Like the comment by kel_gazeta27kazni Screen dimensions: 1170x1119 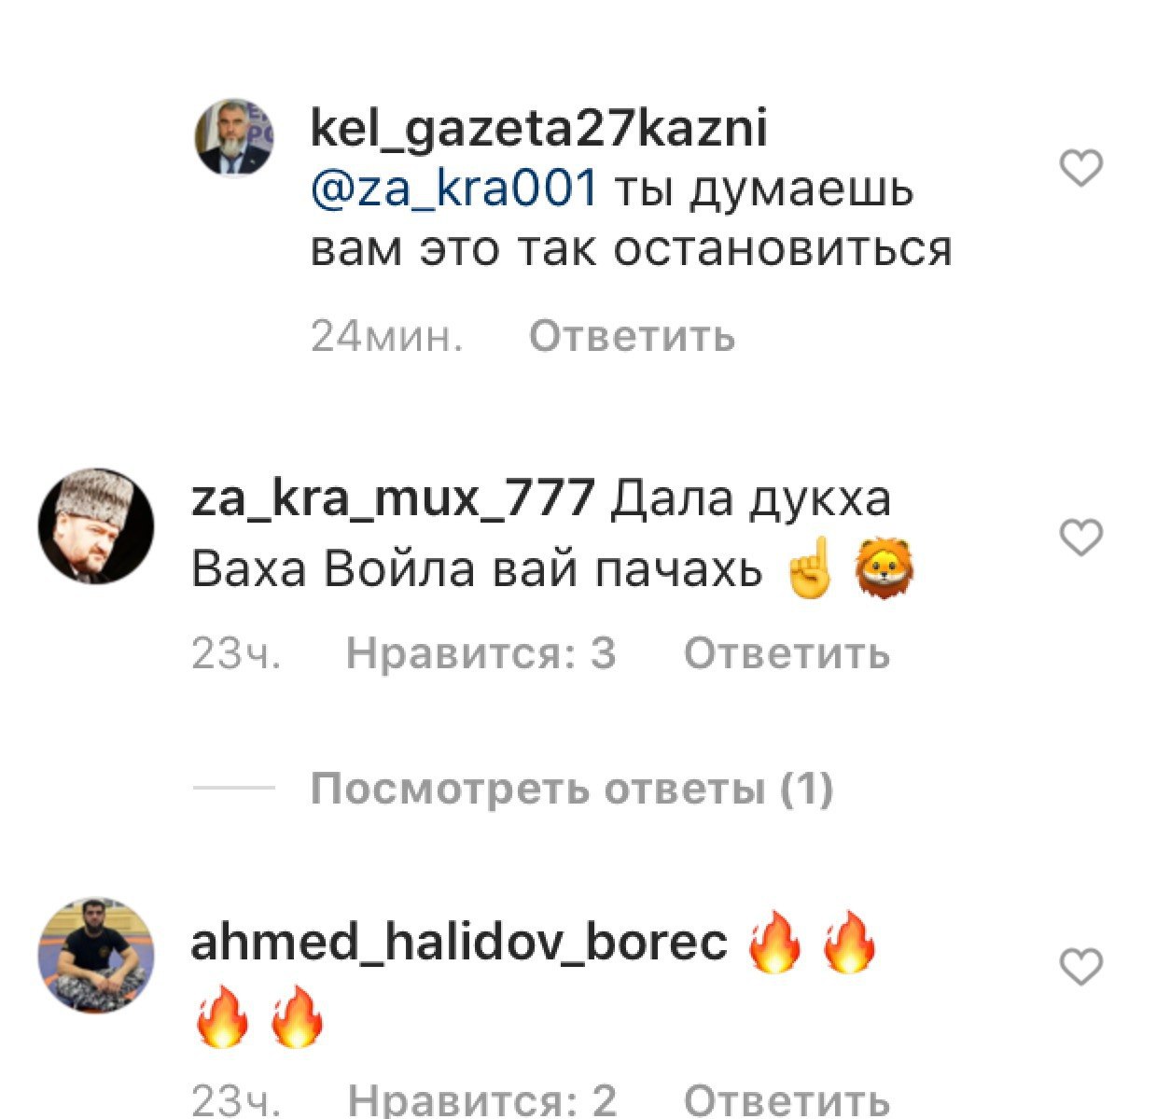point(1081,169)
